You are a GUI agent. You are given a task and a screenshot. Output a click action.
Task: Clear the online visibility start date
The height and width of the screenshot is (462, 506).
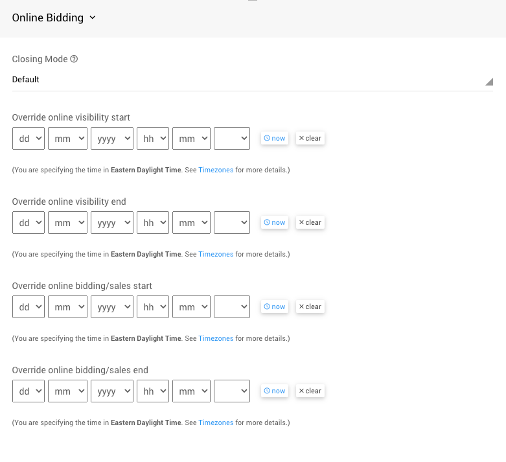click(x=310, y=138)
